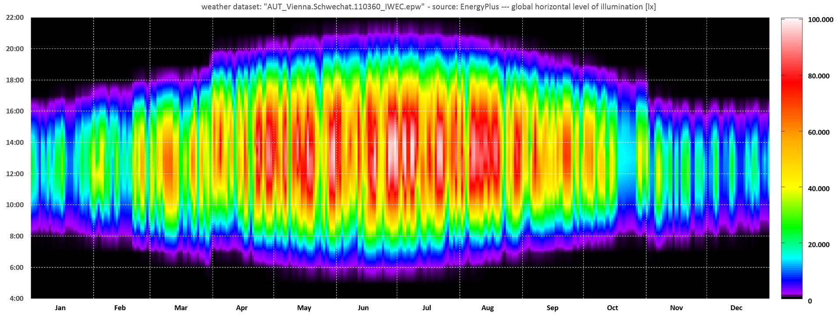Screen dimensions: 840x318
Task: Click the '6:00' y-axis label
Action: pyautogui.click(x=17, y=267)
